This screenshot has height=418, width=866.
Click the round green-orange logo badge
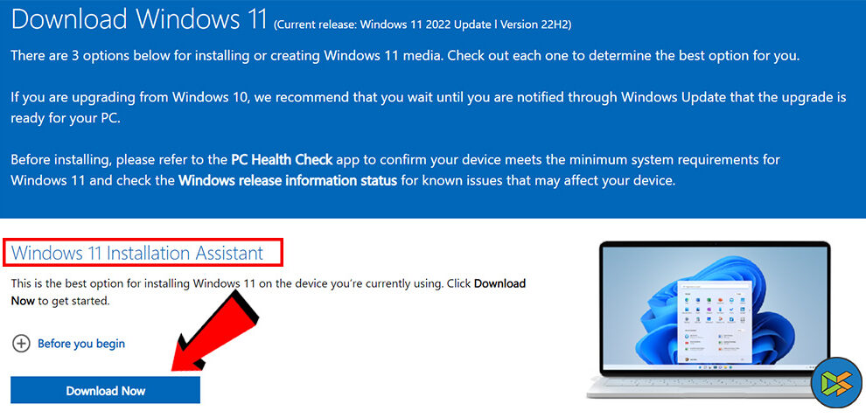tap(837, 382)
